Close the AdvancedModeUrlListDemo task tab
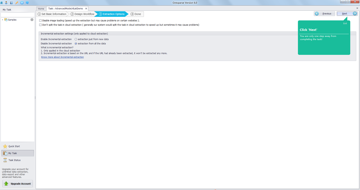 click(x=86, y=9)
